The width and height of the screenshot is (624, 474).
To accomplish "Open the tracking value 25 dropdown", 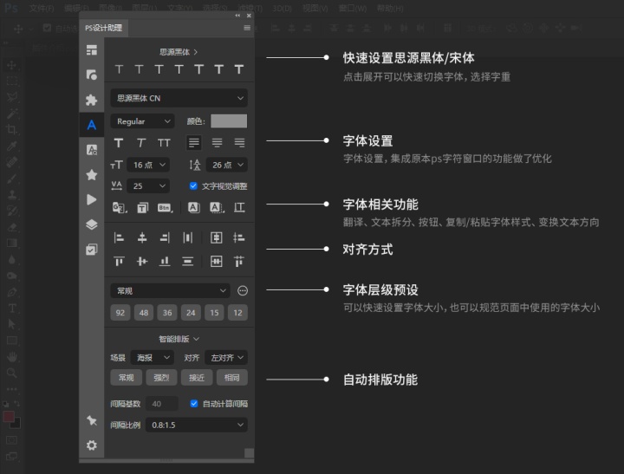I will point(148,185).
